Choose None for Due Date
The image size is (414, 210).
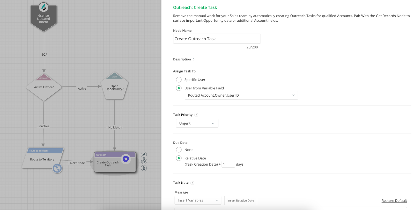pyautogui.click(x=179, y=150)
